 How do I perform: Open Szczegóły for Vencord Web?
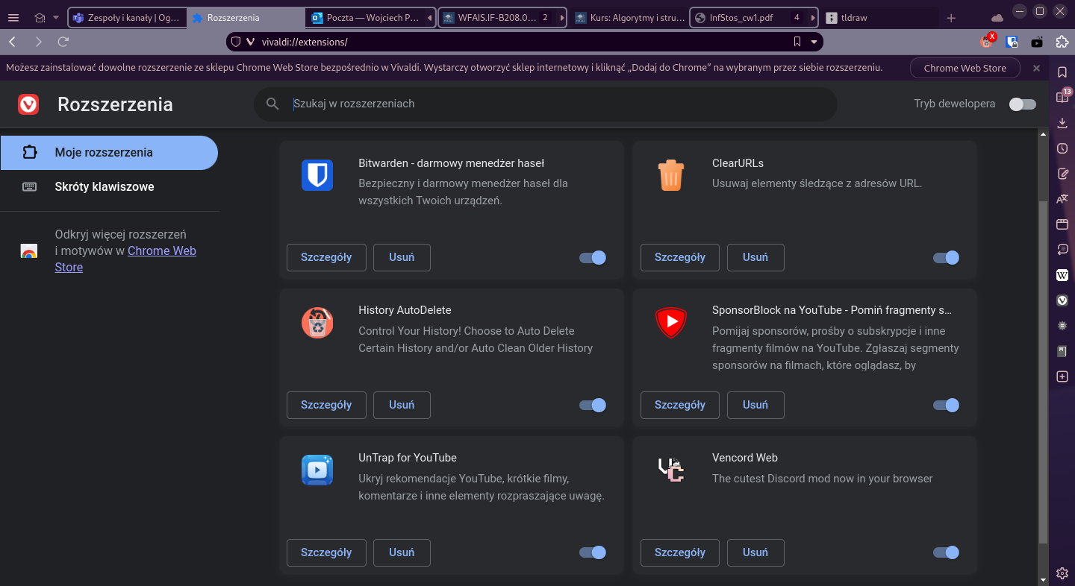(x=680, y=552)
